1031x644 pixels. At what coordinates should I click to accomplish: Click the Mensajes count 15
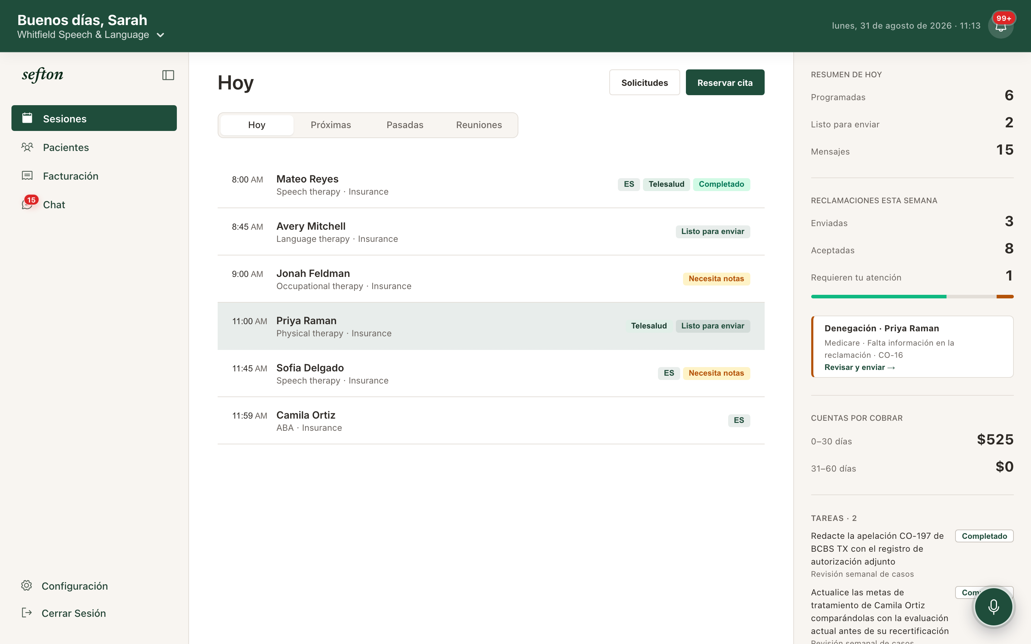tap(1005, 150)
